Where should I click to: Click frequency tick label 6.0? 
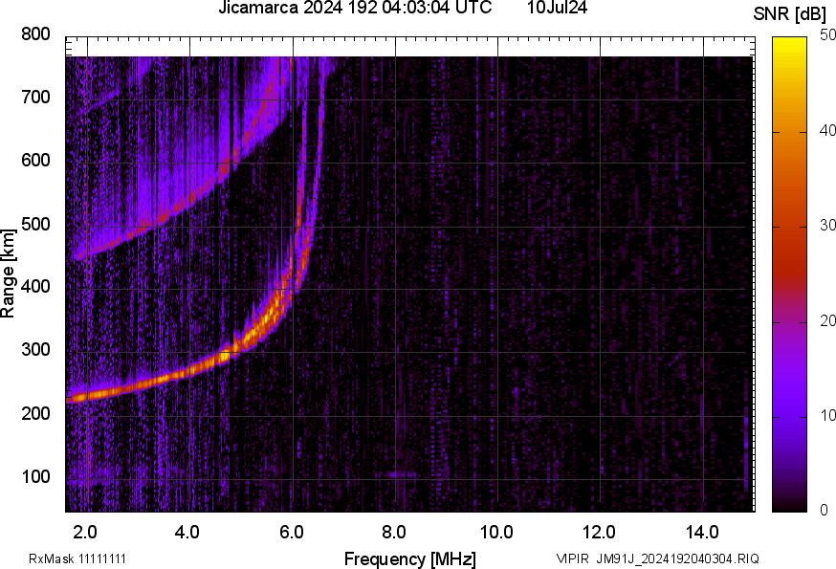coord(291,532)
